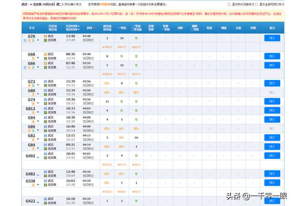Click the 二等座 column header
The width and height of the screenshot is (293, 206).
point(136,26)
